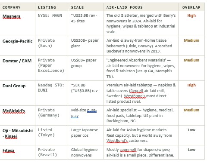The width and height of the screenshot is (207, 166).
Task: Click the COMPANY column header
Action: click(18, 7)
